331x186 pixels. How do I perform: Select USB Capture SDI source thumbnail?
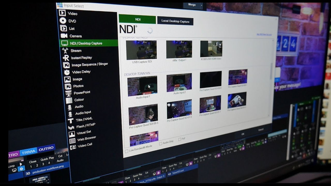click(x=141, y=50)
